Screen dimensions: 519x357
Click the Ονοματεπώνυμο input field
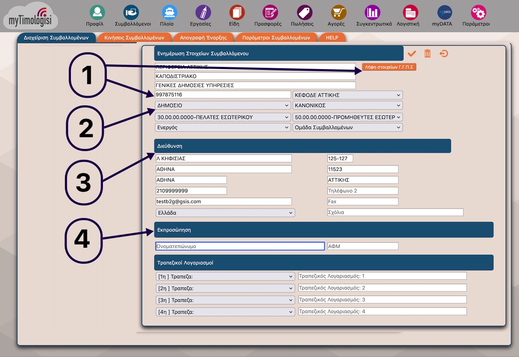pyautogui.click(x=240, y=246)
